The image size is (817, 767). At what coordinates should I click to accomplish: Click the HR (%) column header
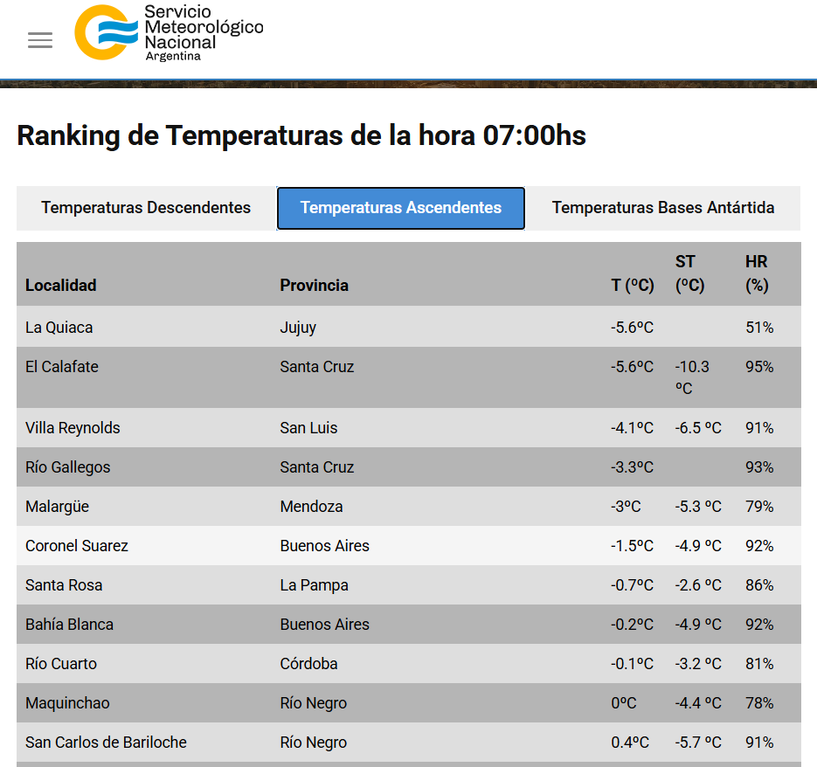757,273
